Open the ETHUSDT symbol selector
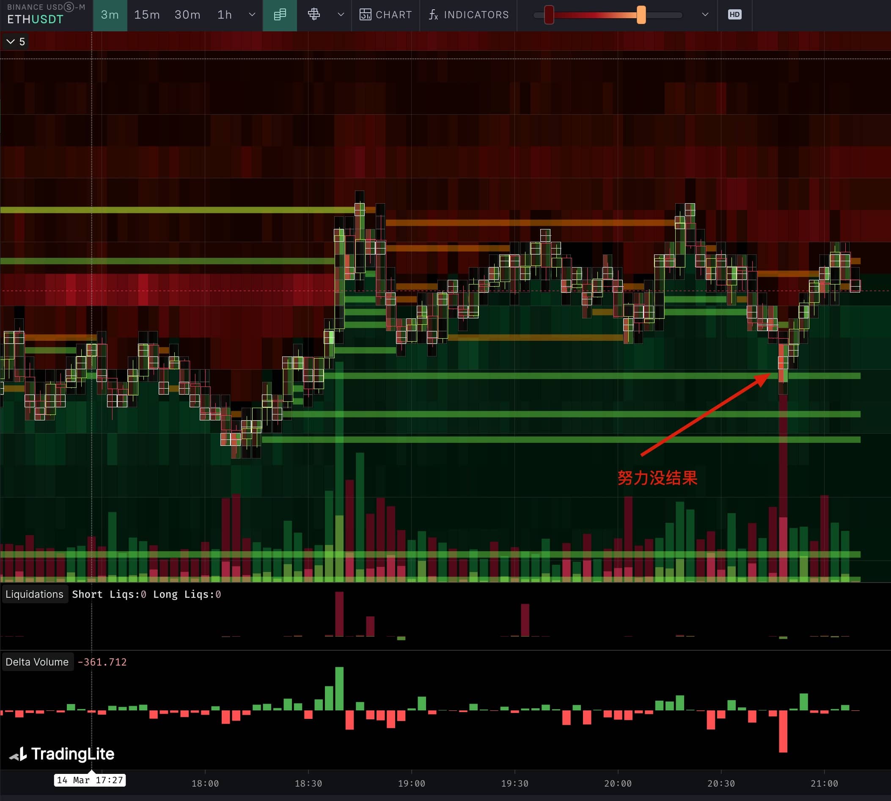Screen dimensions: 891x801 point(35,19)
